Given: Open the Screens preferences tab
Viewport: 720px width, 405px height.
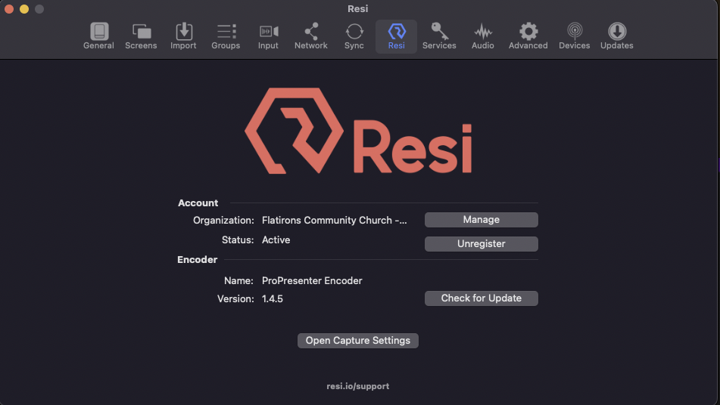Looking at the screenshot, I should pos(141,36).
